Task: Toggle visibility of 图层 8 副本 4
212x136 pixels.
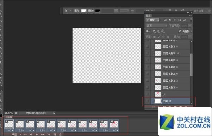Action: click(x=148, y=60)
